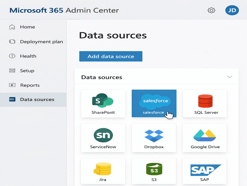Pick the ServiceNow connector tile
247x186 pixels.
[103, 138]
